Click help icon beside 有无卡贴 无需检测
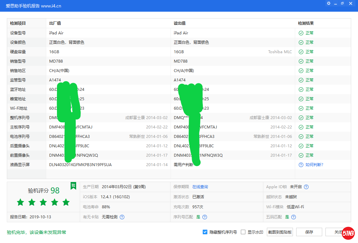358x243 pixels. [x=122, y=217]
